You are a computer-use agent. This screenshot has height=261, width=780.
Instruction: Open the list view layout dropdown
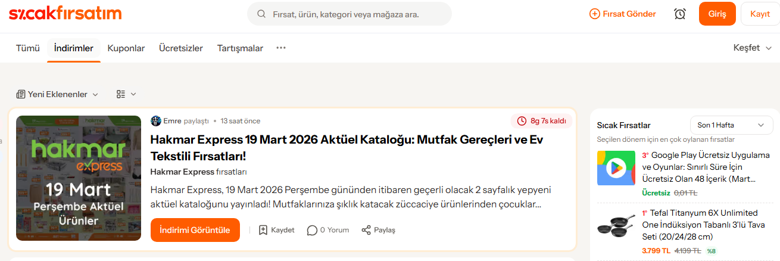[x=126, y=94]
